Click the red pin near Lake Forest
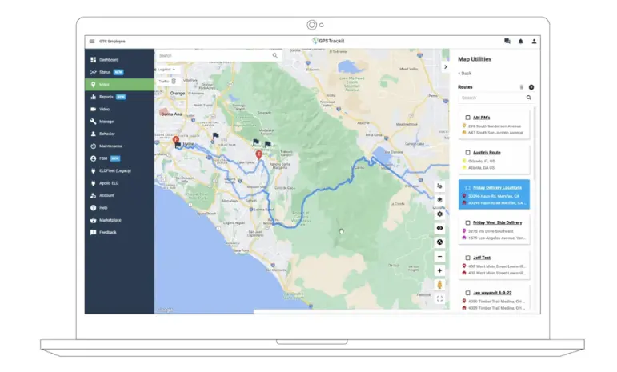This screenshot has height=372, width=617. click(259, 154)
